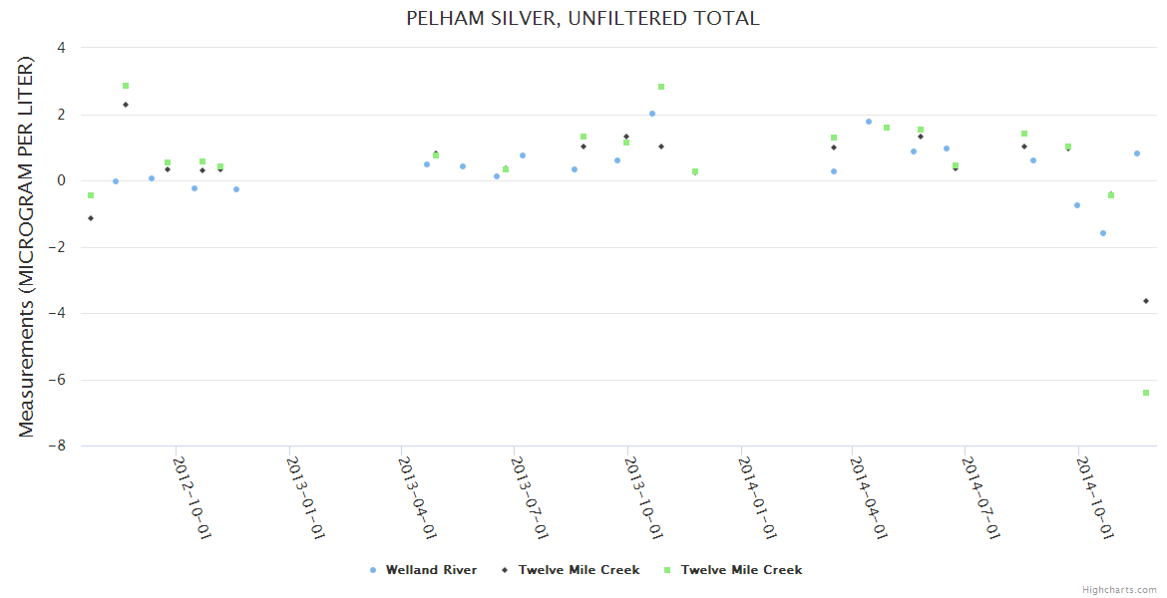Image resolution: width=1167 pixels, height=598 pixels.
Task: Click the 2013-01-01 x-axis label
Action: click(305, 496)
